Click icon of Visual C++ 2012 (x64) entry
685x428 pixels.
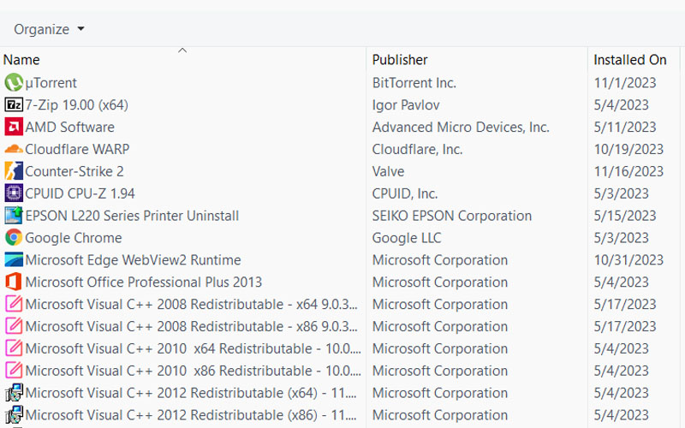14,393
